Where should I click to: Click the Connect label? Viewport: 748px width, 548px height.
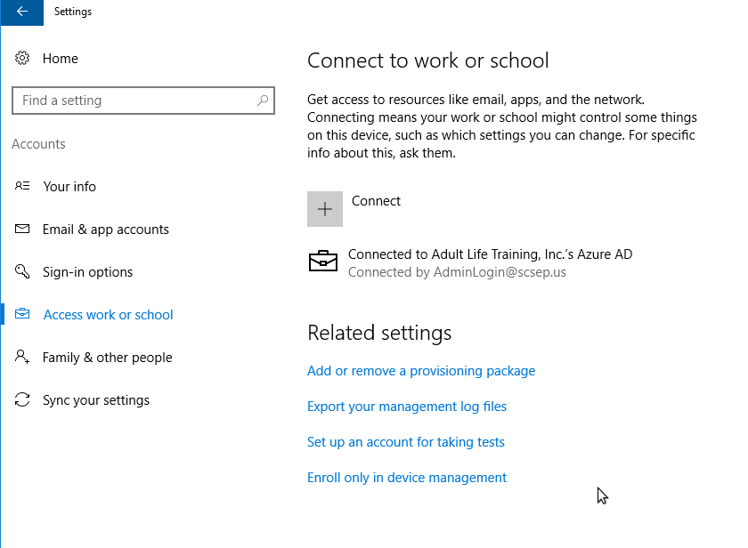(x=376, y=201)
